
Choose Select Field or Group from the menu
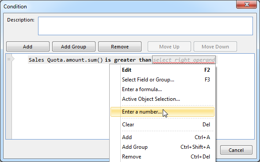163,80
